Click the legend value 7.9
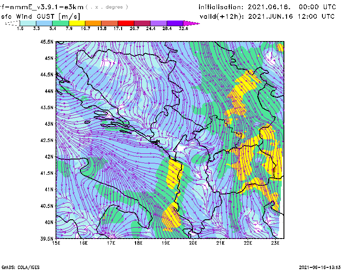350x270 pixels. (69, 28)
